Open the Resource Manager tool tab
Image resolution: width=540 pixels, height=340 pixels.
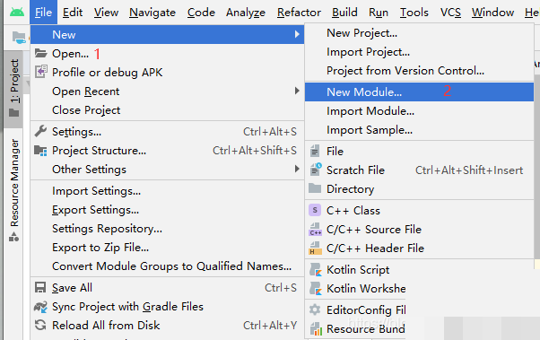click(x=13, y=190)
